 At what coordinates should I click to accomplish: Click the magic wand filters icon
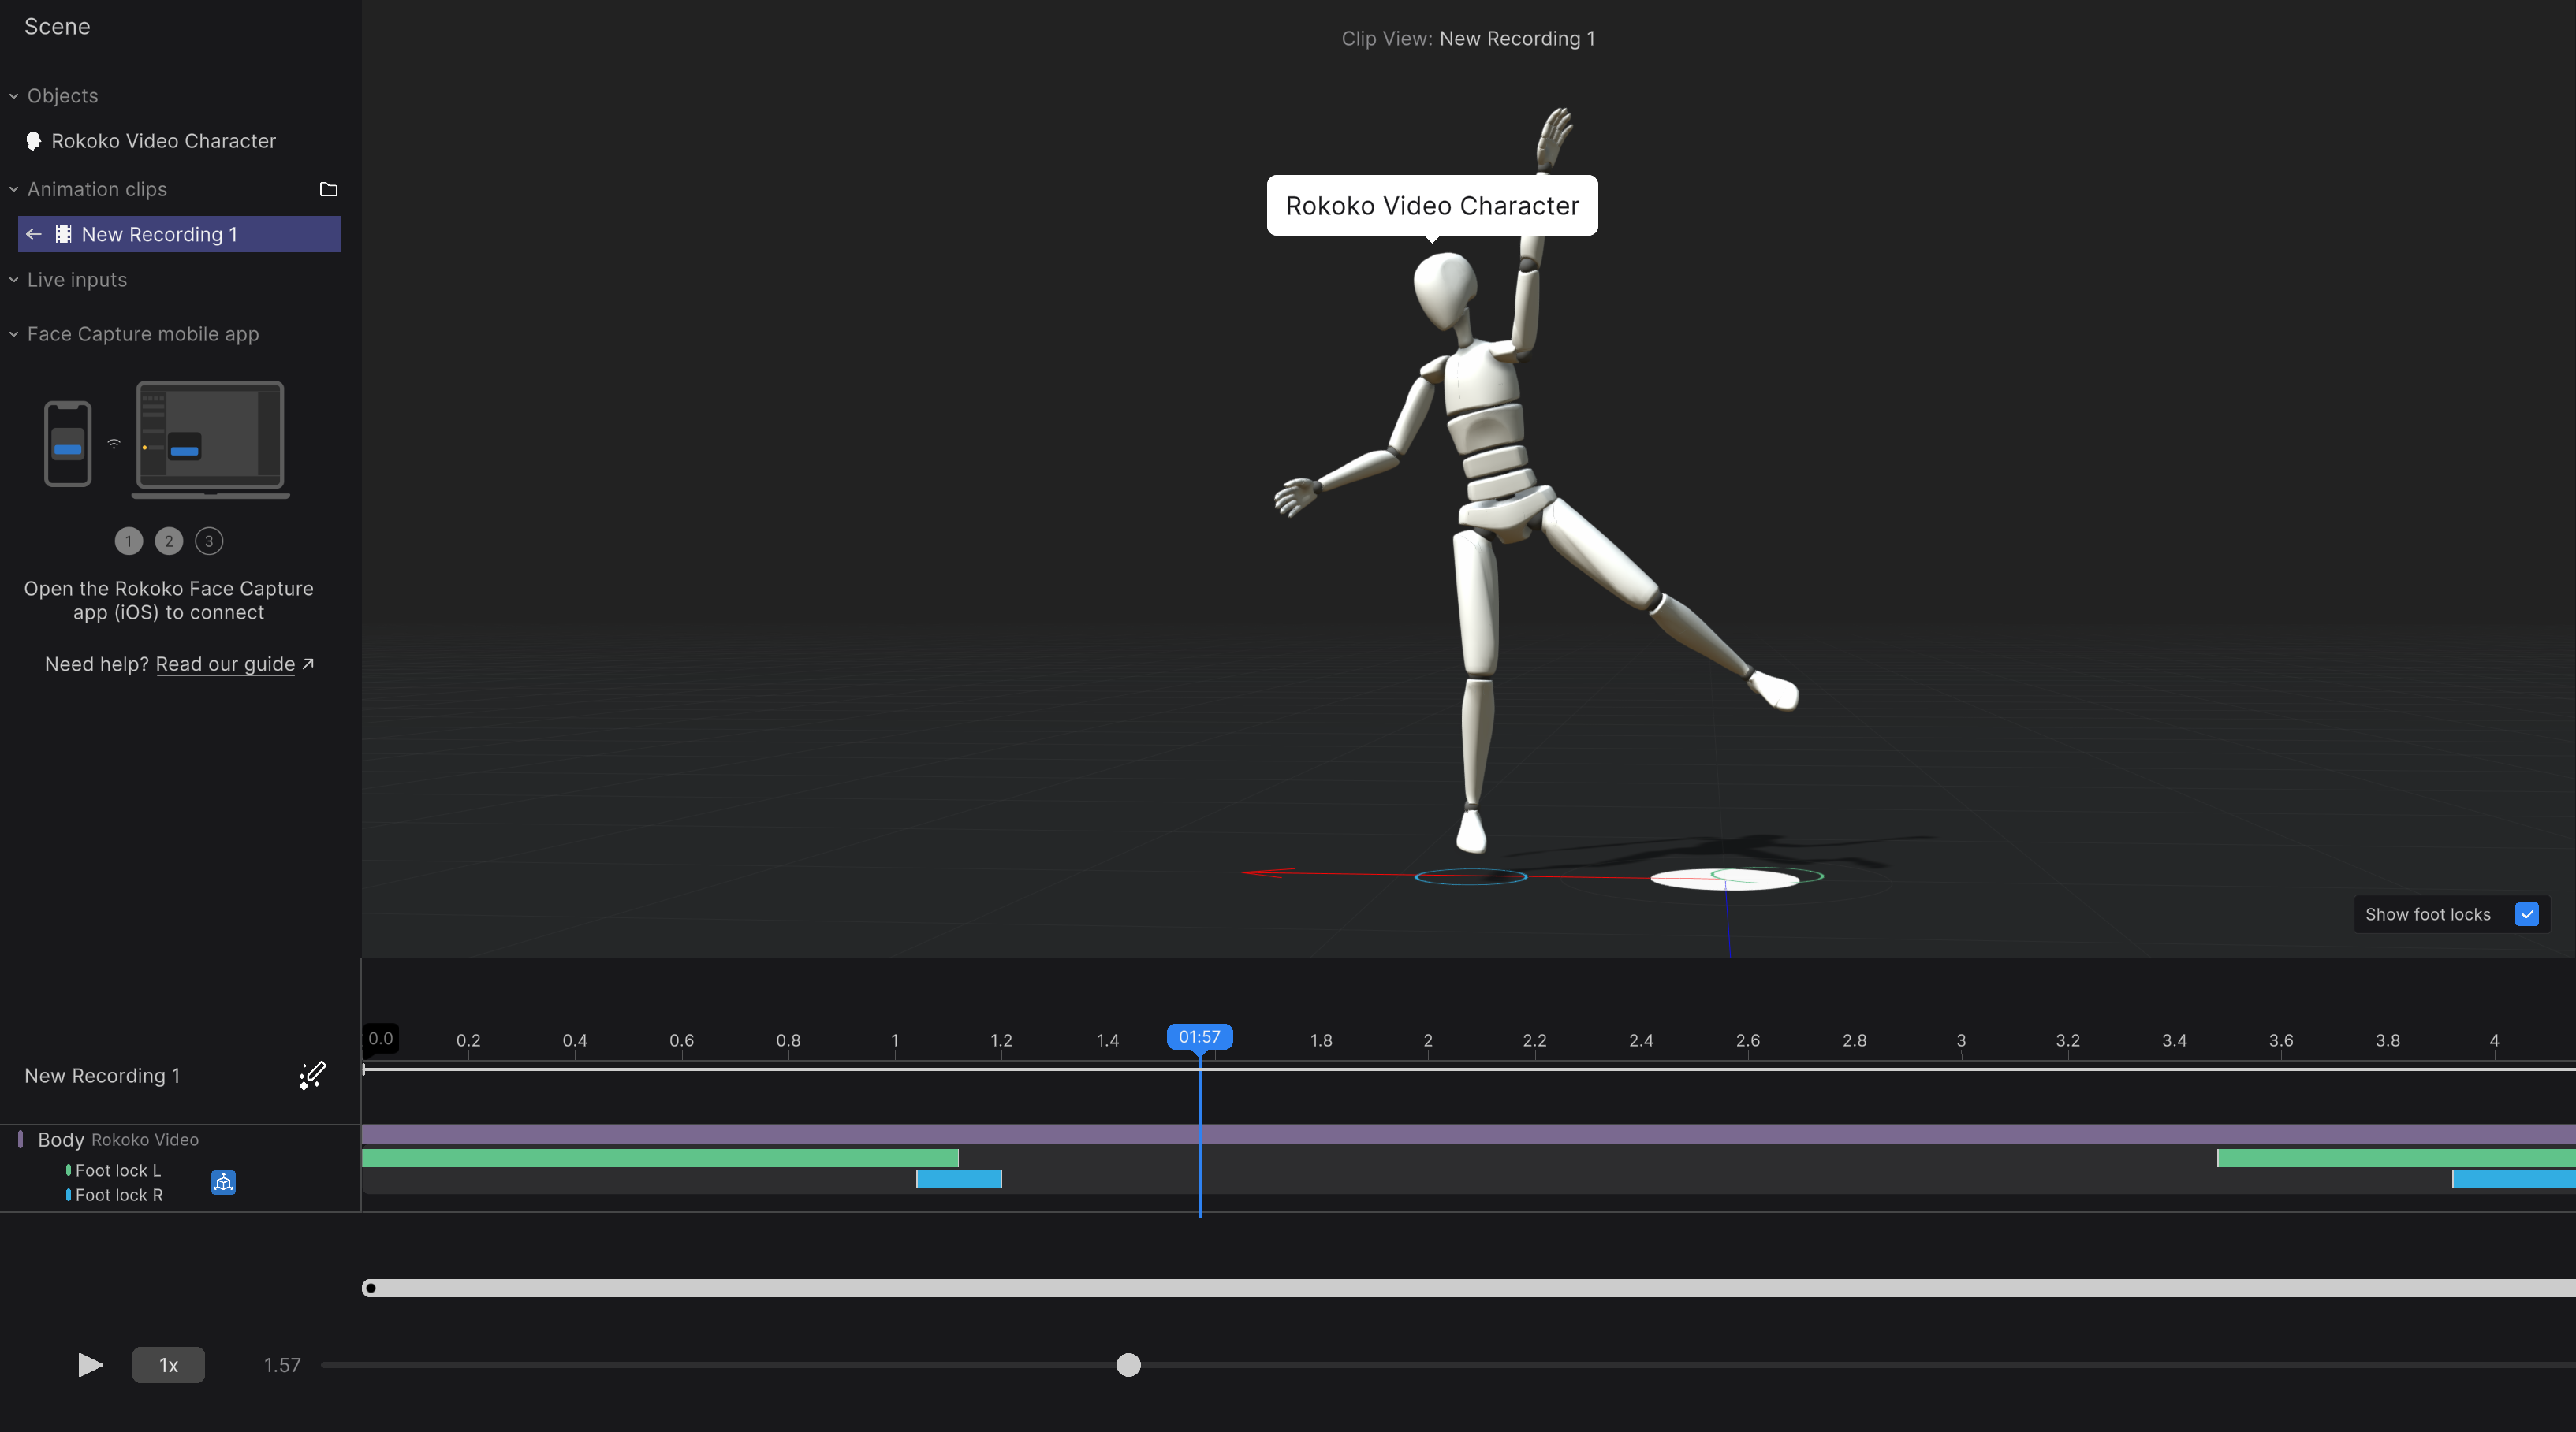tap(312, 1075)
